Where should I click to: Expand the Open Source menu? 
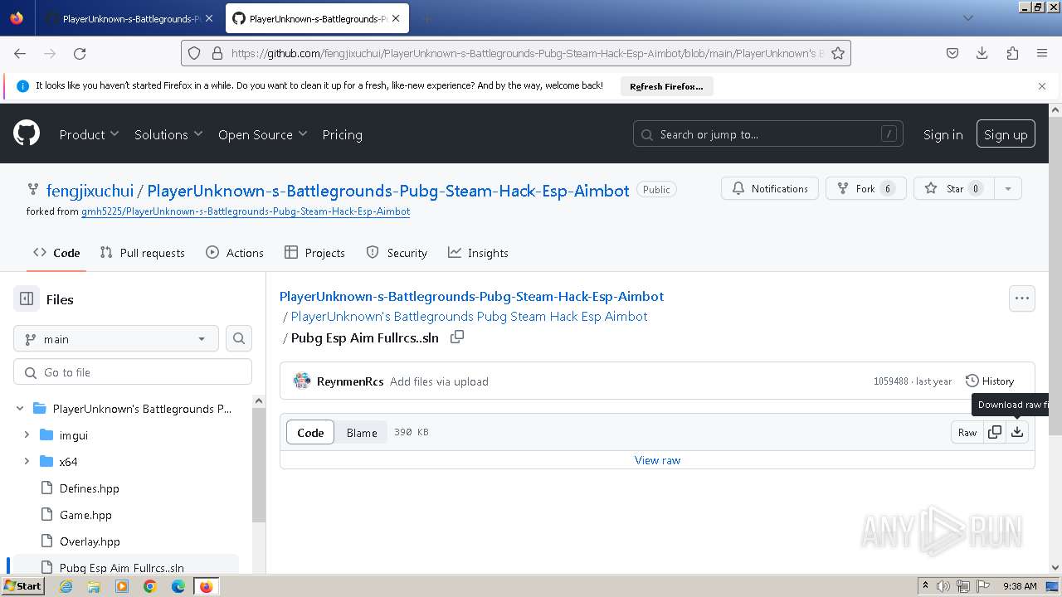(262, 134)
